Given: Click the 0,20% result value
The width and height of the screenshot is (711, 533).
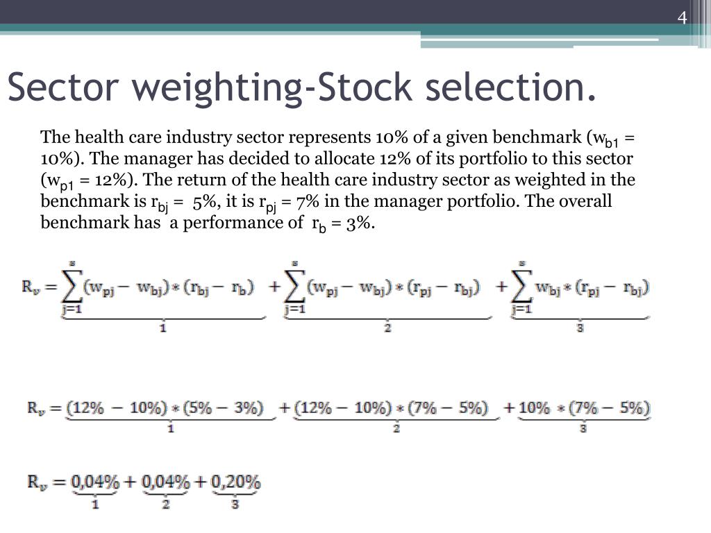Looking at the screenshot, I should pos(236,482).
